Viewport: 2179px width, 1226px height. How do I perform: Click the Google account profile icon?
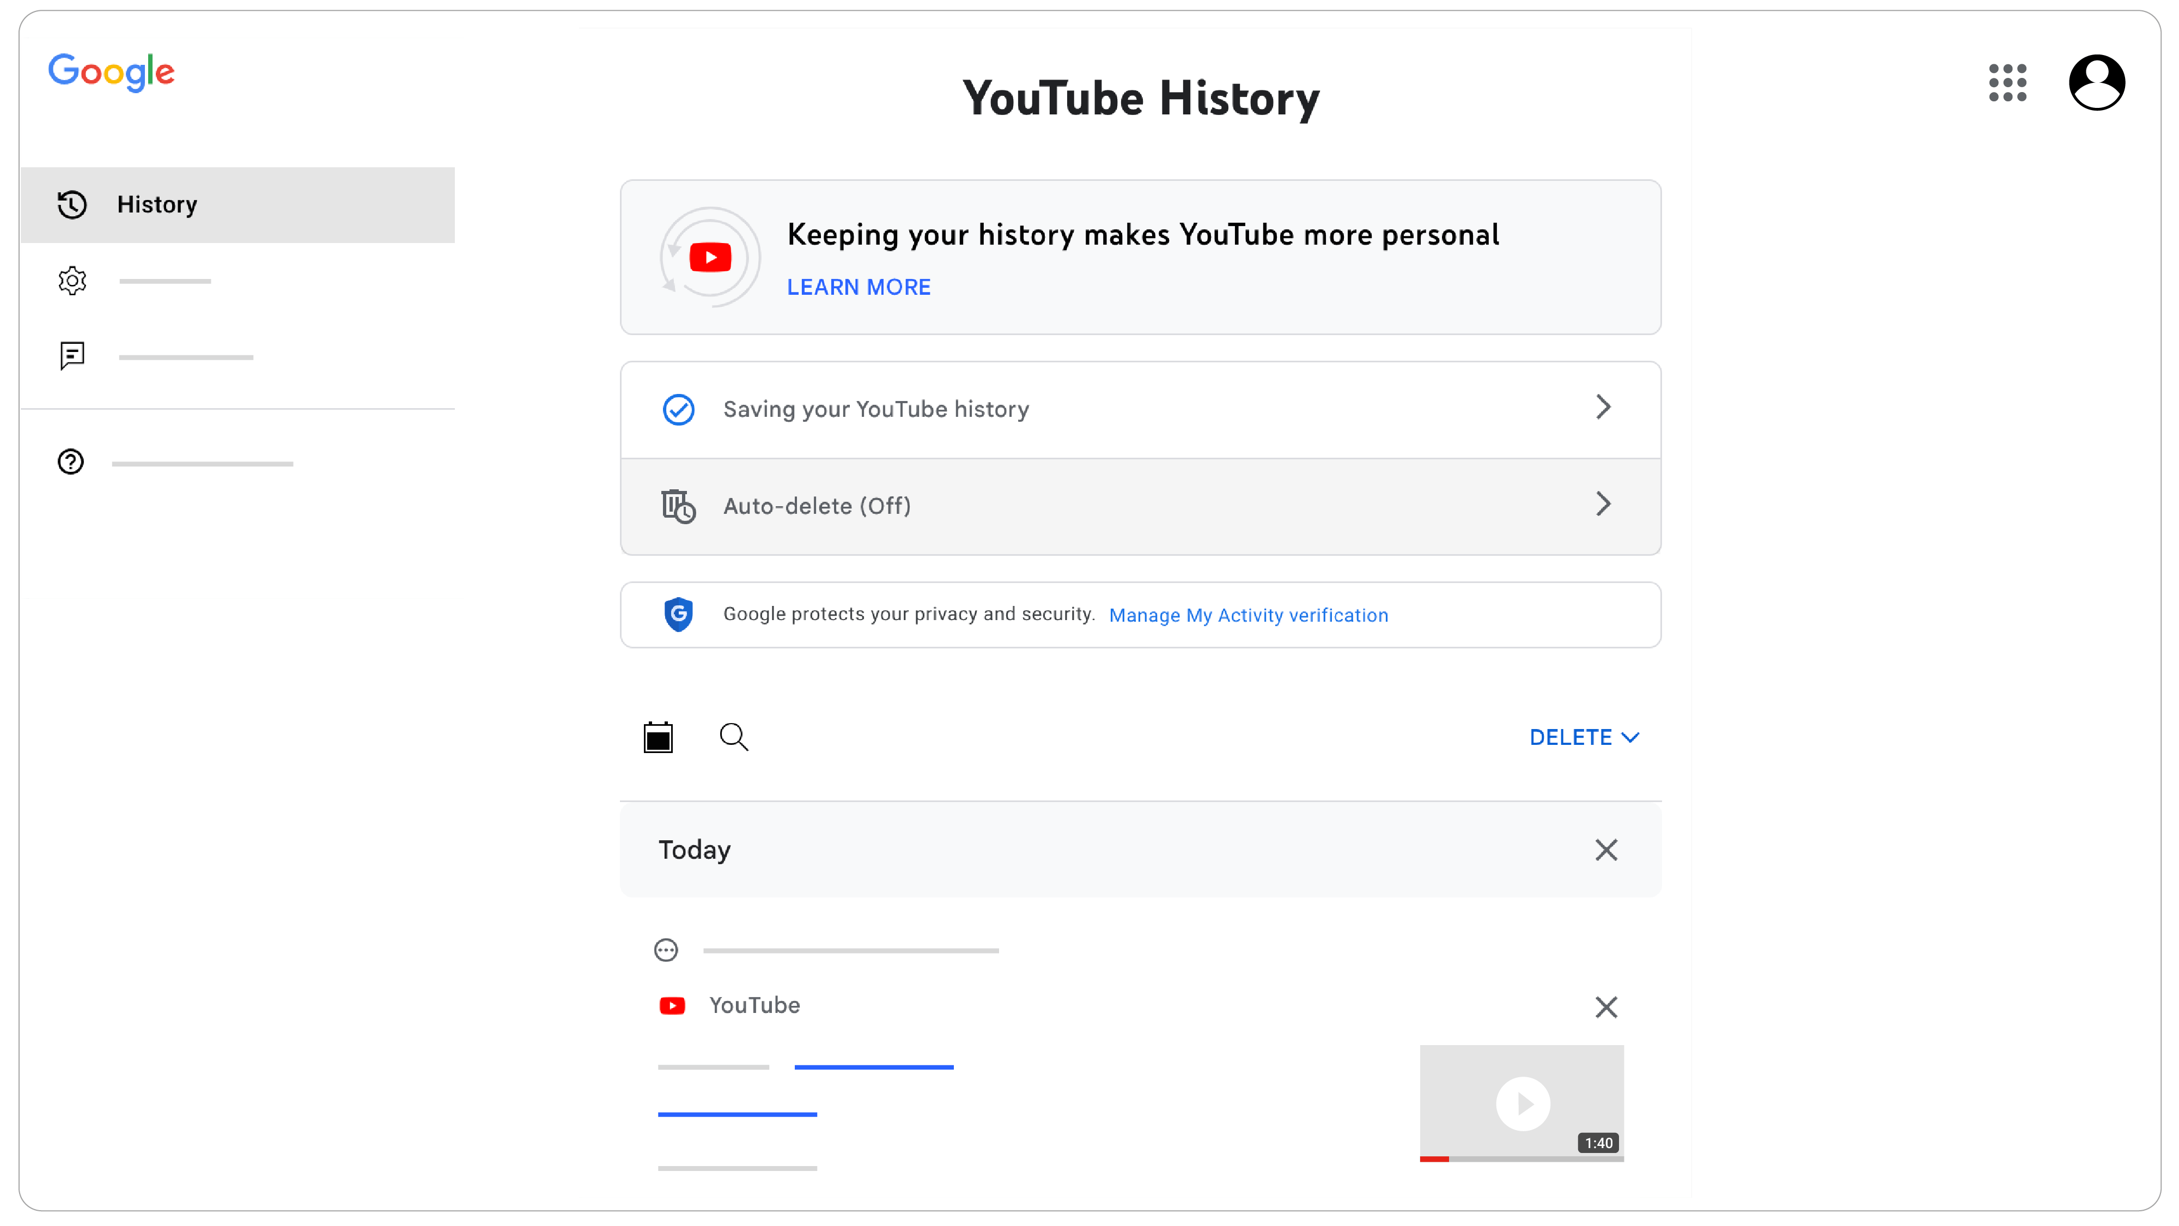click(2097, 82)
